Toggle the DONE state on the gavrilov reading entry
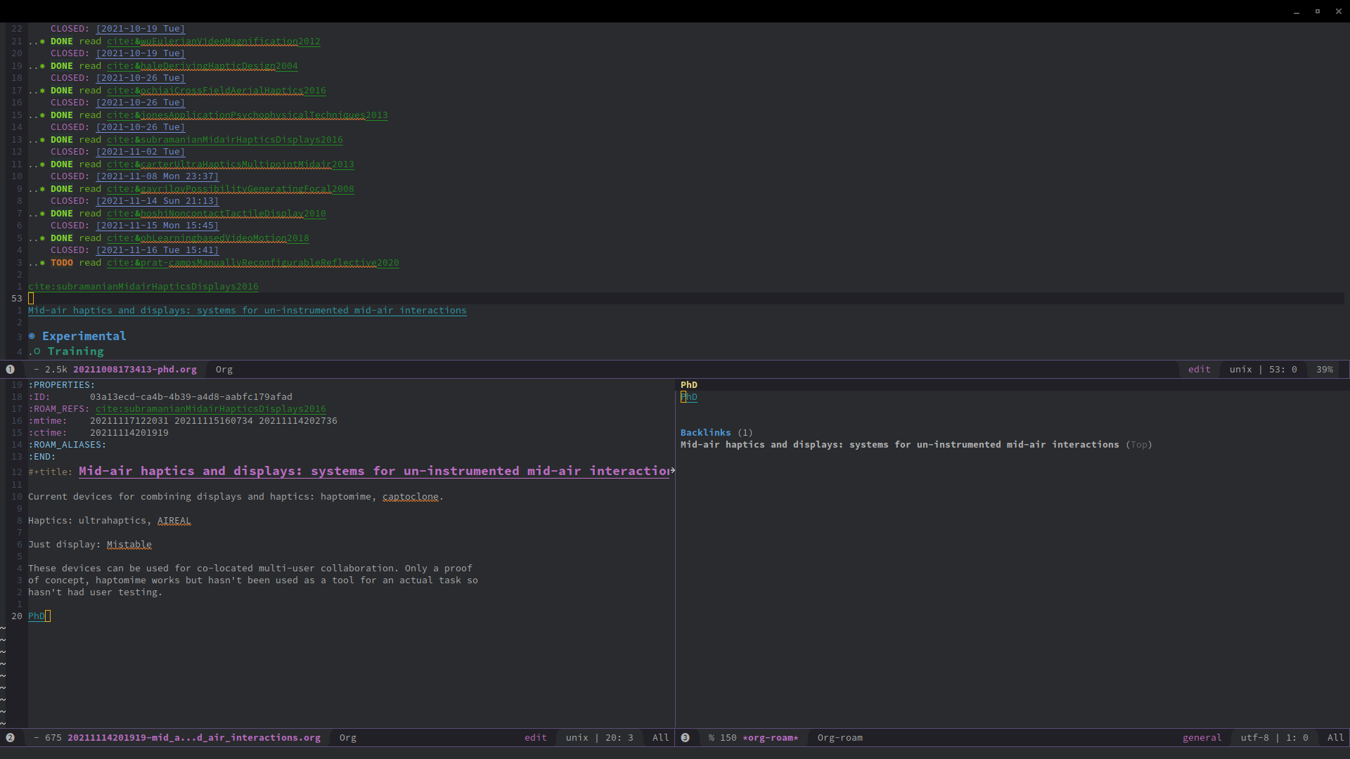Screen dimensions: 1350x759 point(62,189)
